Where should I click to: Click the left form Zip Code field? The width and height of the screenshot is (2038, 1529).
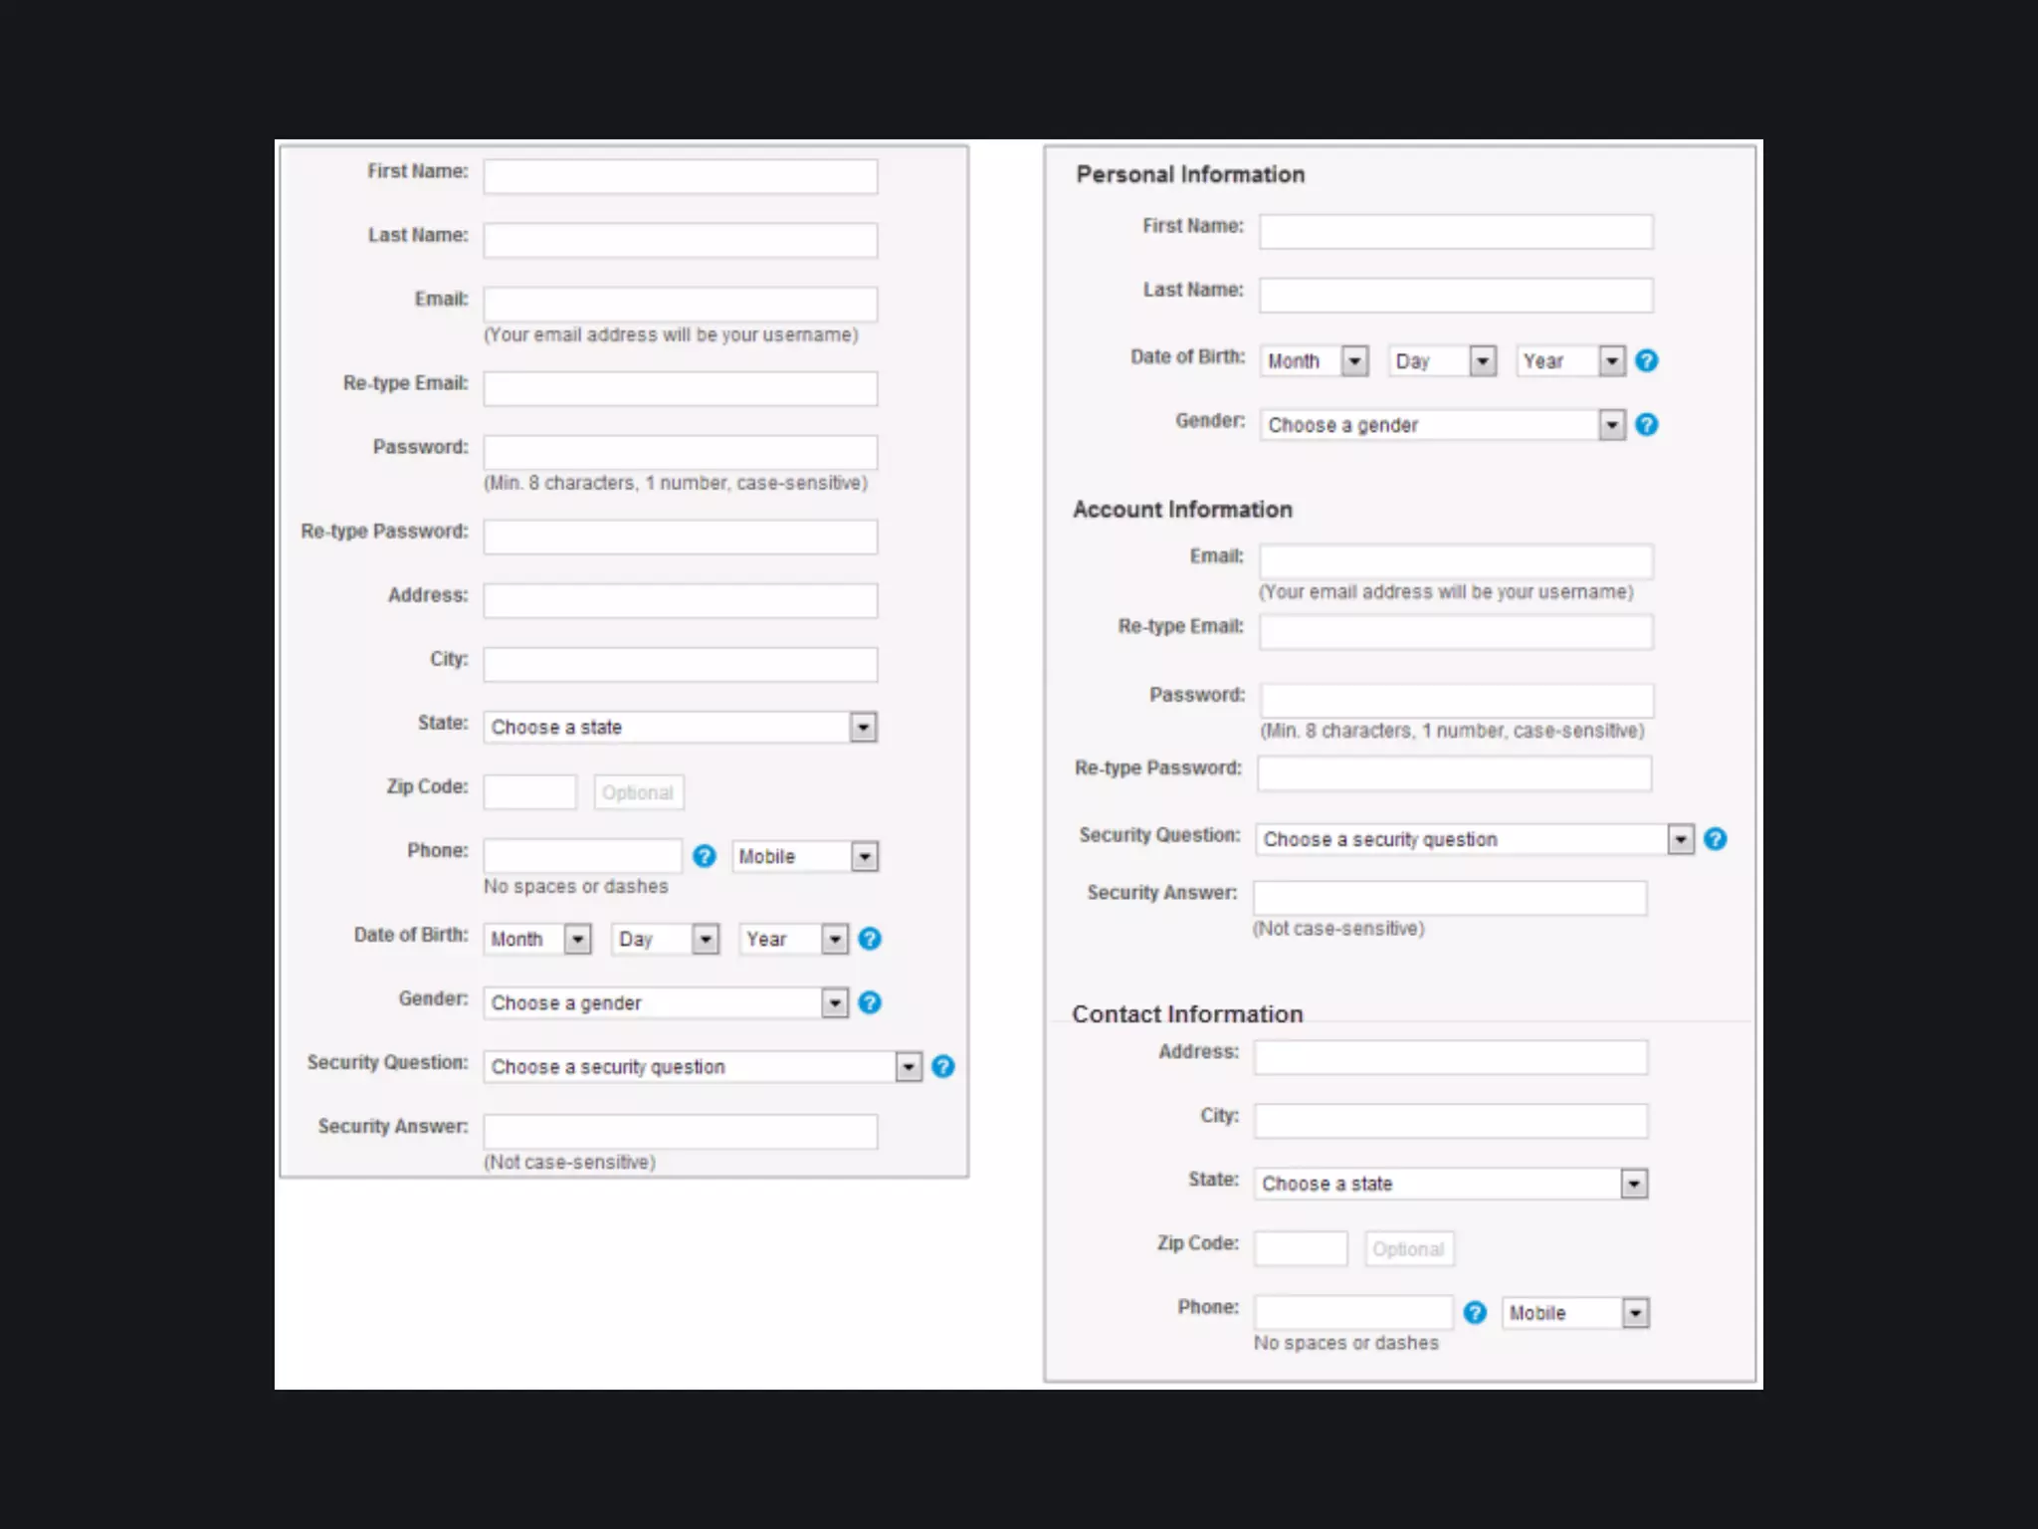pyautogui.click(x=529, y=792)
